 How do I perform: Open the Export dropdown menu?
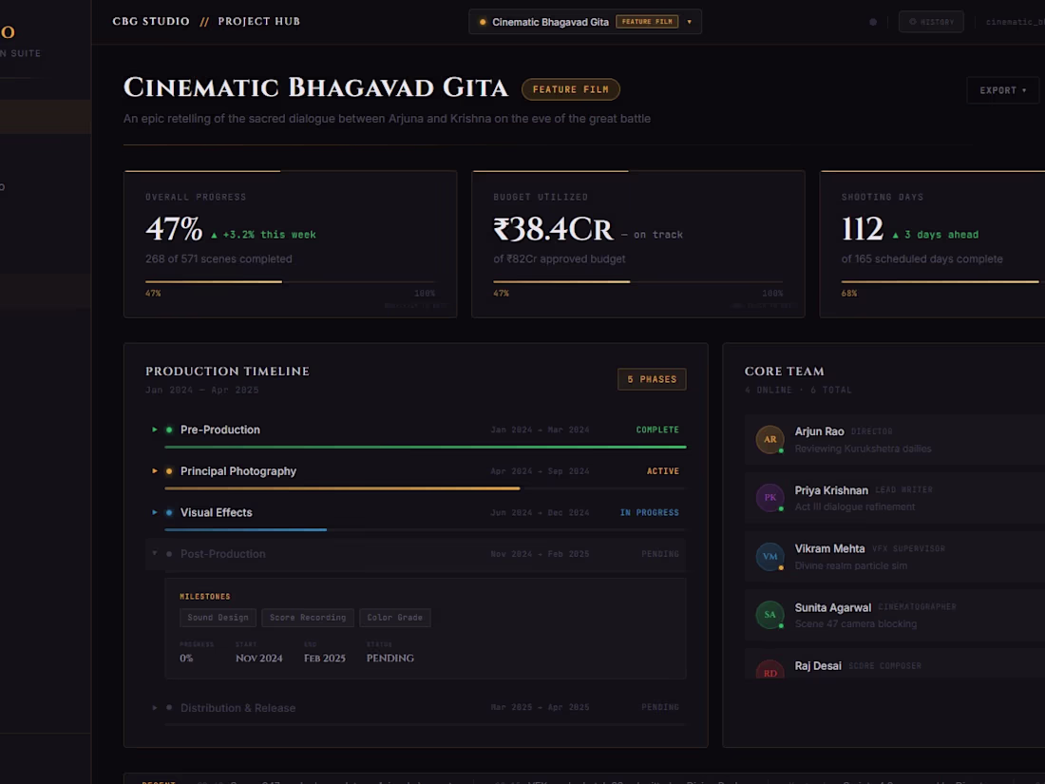pyautogui.click(x=1002, y=90)
